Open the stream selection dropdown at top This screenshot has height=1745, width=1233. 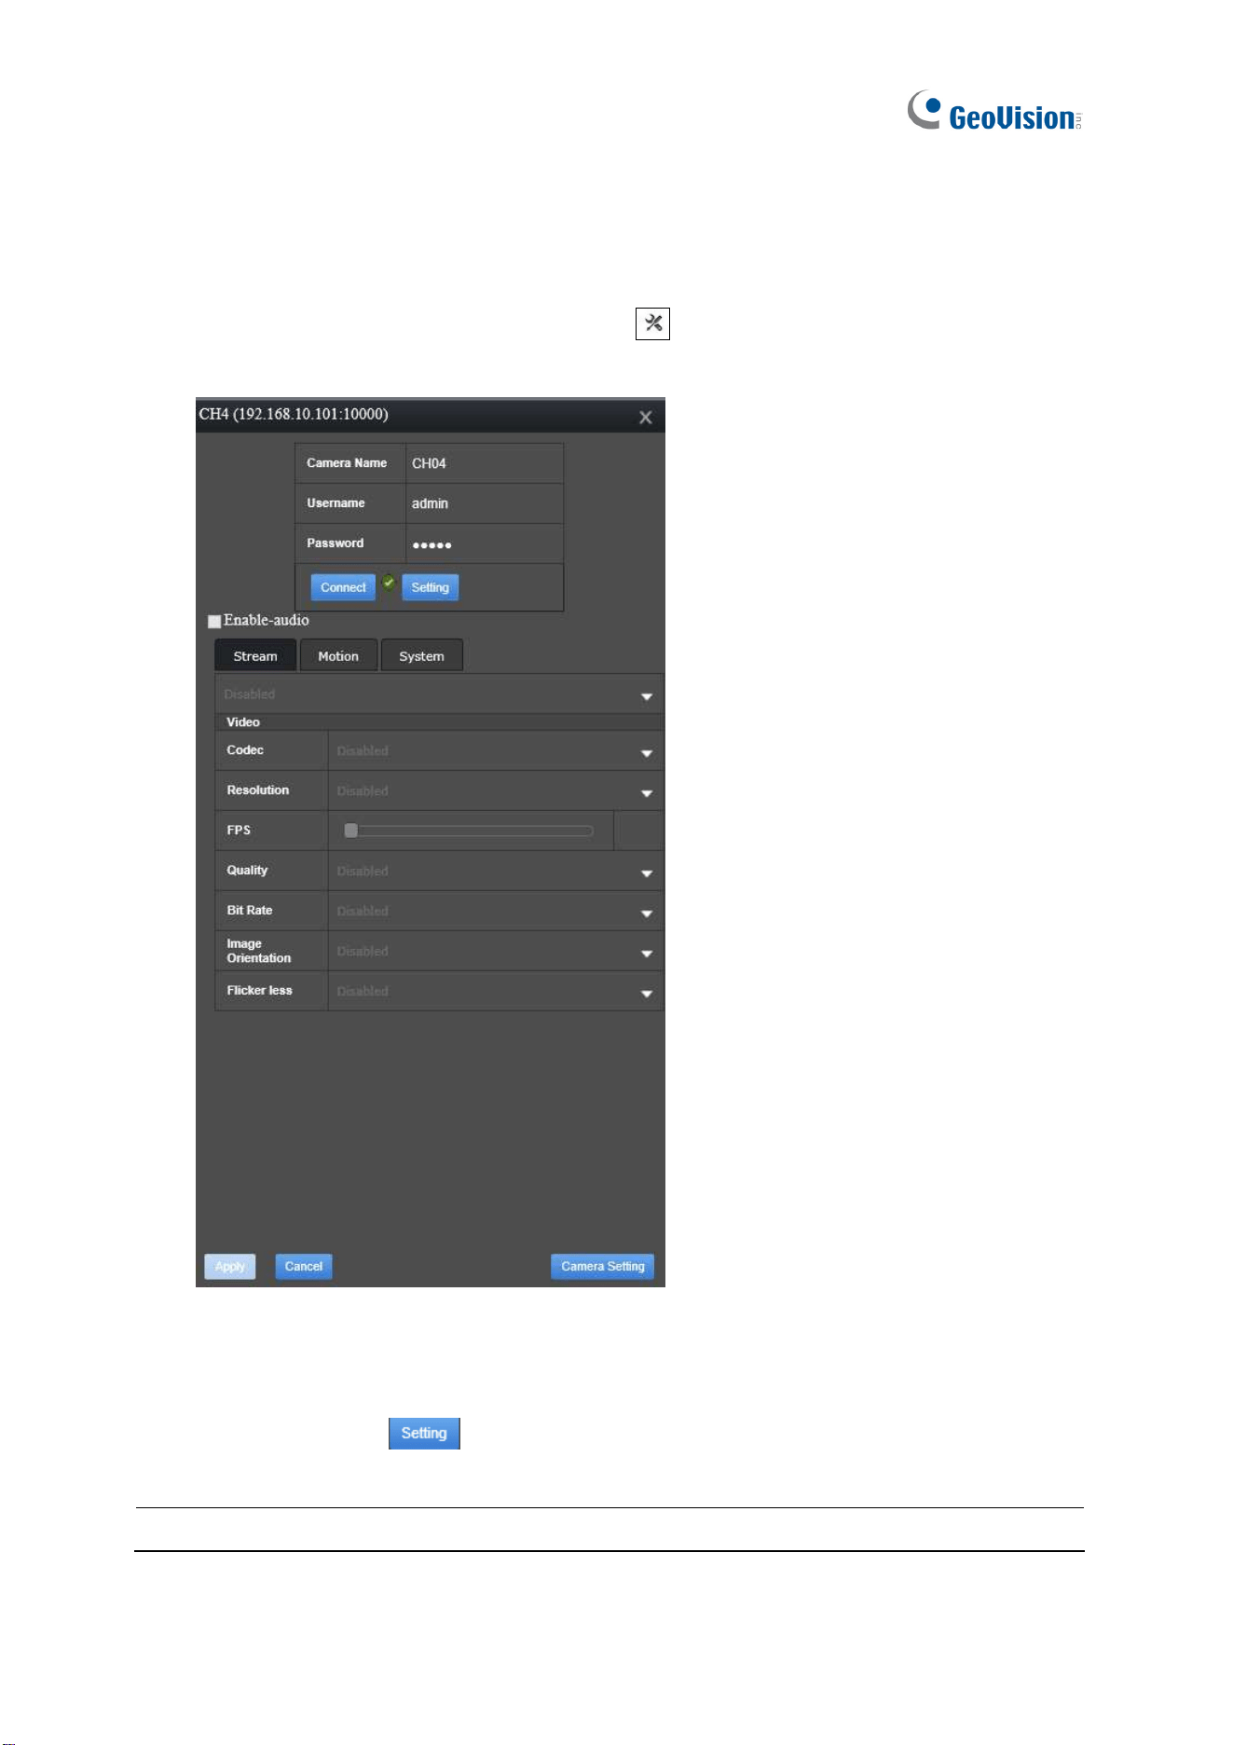point(439,694)
